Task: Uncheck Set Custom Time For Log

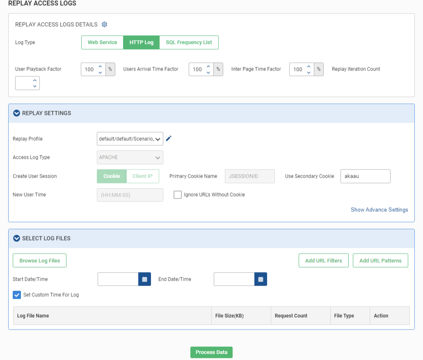Action: tap(17, 295)
